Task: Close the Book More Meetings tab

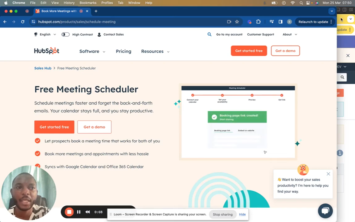Action: (87, 11)
